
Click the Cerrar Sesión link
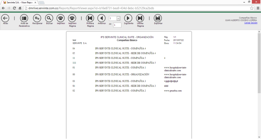(251, 23)
